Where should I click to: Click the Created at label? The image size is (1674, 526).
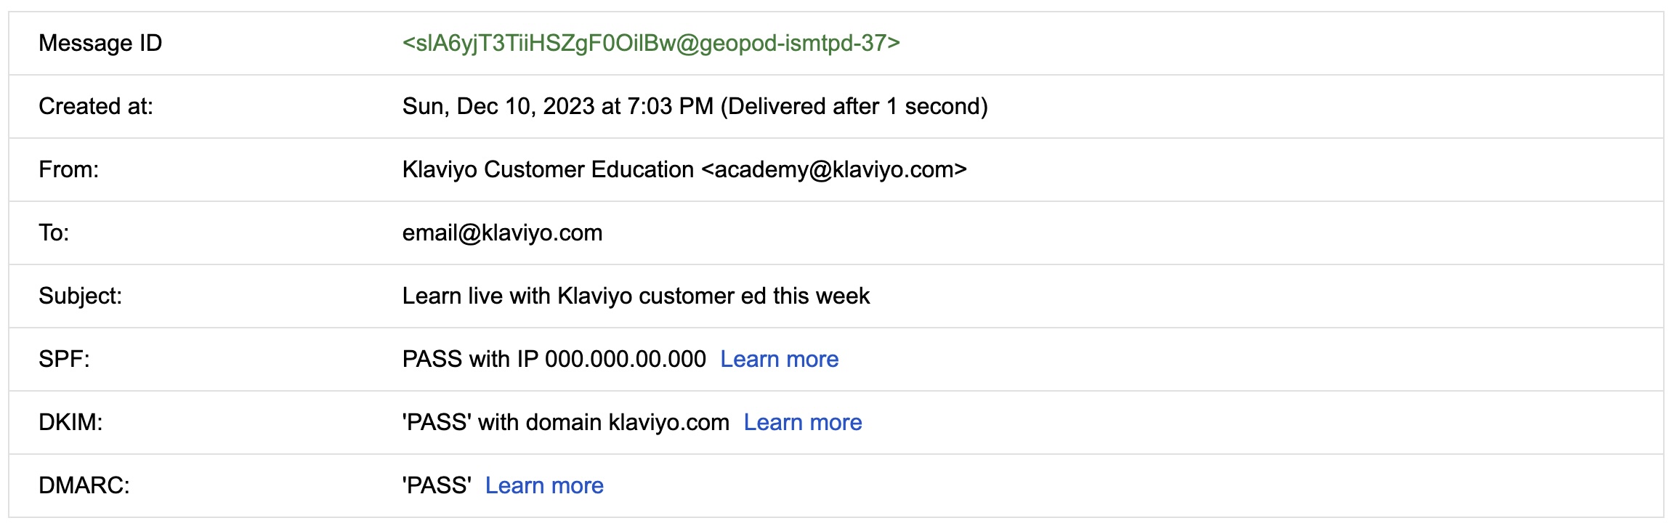click(x=96, y=107)
